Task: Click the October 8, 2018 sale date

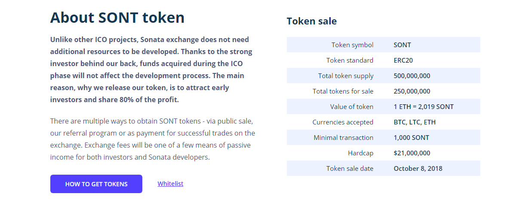Action: 418,169
